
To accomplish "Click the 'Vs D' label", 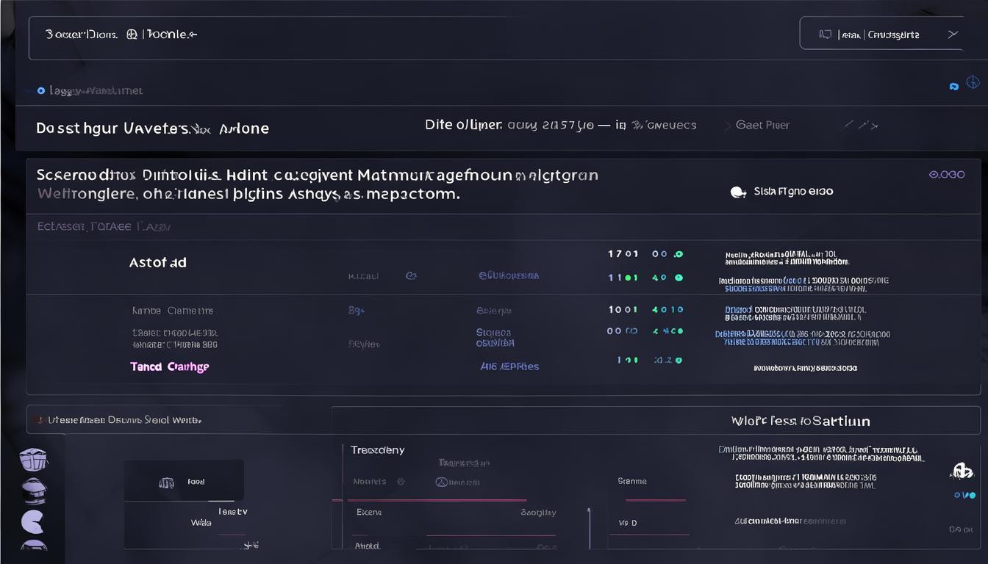I will coord(628,524).
